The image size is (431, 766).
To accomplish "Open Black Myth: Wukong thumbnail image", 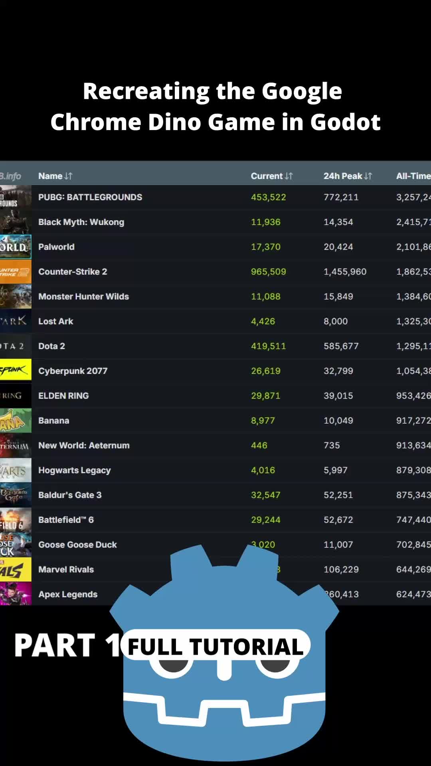I will (16, 222).
